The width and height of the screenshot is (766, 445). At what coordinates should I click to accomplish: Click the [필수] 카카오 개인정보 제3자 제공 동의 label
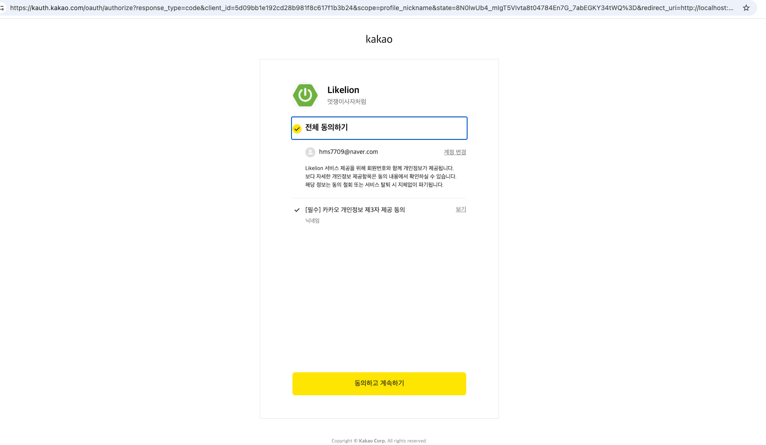pos(355,210)
